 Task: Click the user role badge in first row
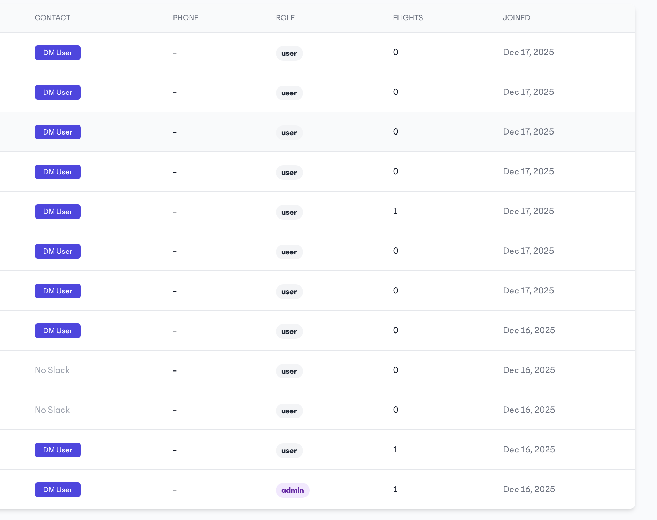pos(289,53)
